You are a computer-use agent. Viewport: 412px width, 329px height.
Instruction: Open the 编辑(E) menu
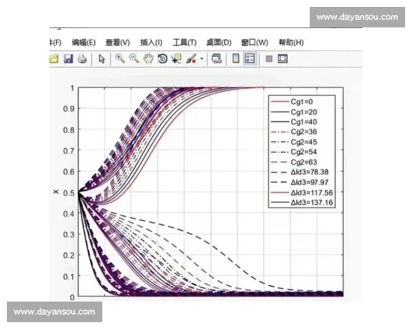pos(84,42)
